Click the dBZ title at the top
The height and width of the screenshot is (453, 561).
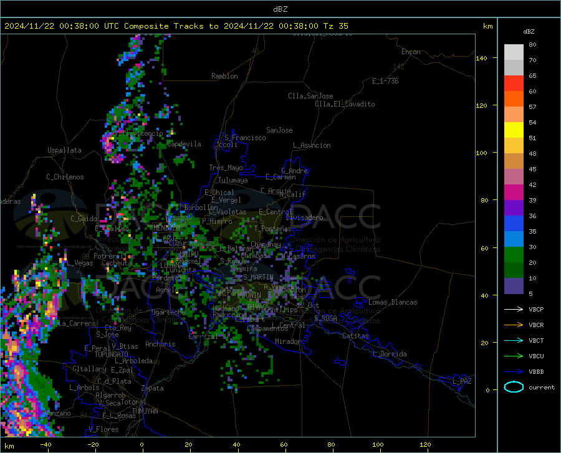point(280,9)
